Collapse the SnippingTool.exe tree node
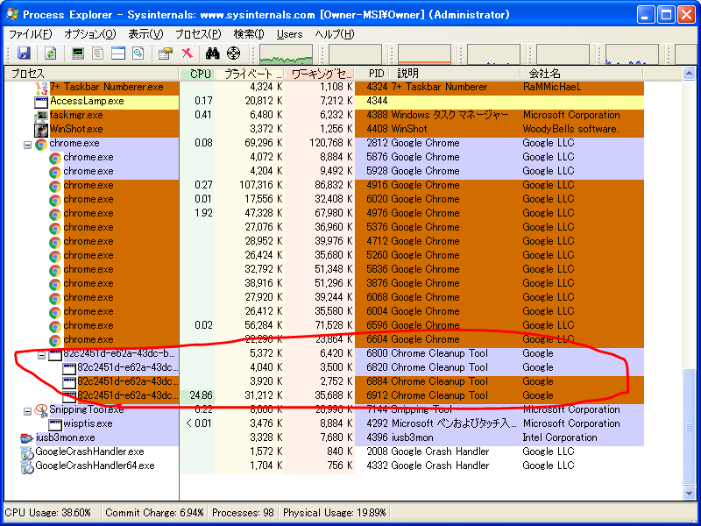The width and height of the screenshot is (701, 526). coord(27,411)
